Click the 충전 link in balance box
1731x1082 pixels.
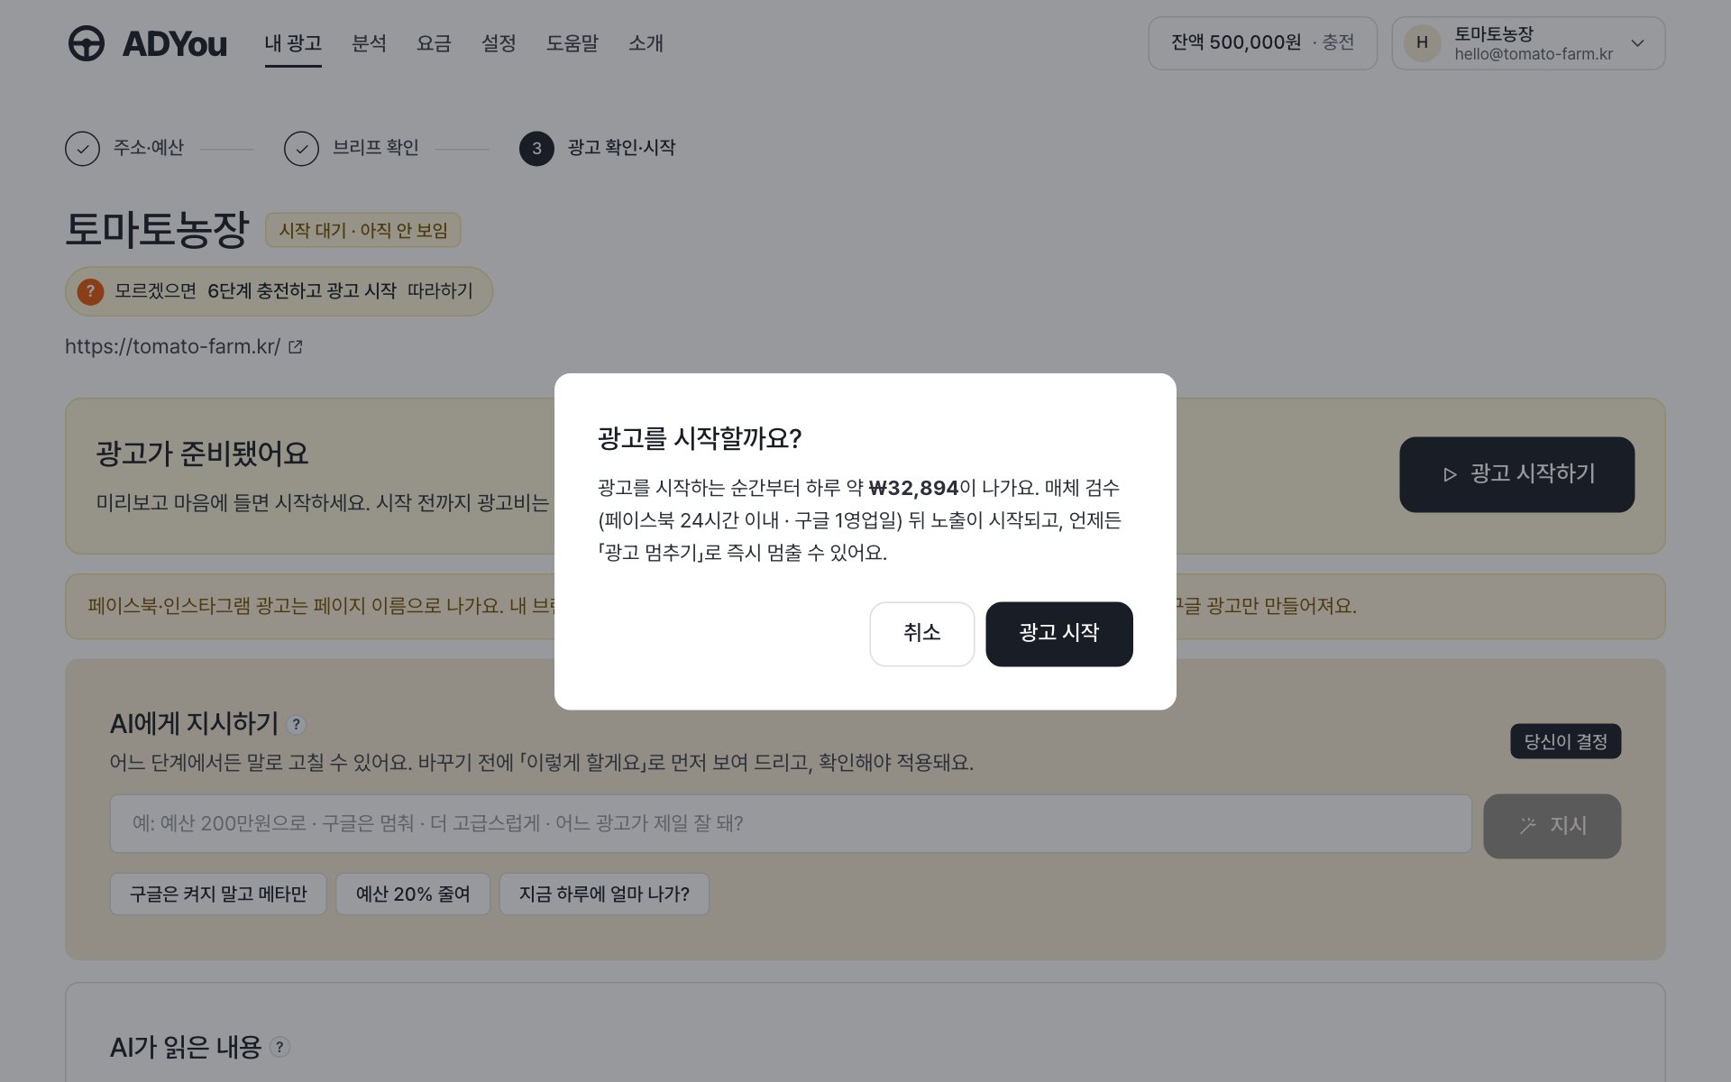[1338, 42]
